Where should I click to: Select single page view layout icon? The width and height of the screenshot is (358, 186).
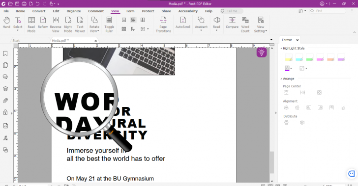pos(124,20)
